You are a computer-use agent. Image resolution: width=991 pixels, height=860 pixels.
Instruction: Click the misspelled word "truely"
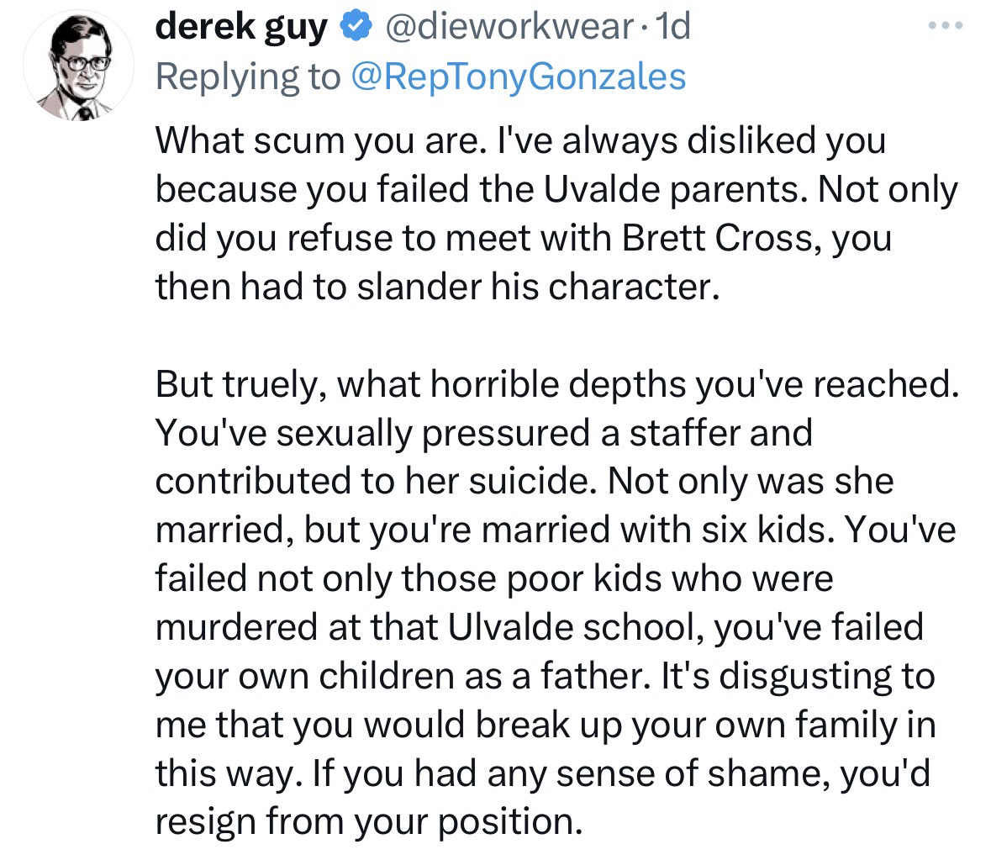click(x=268, y=385)
